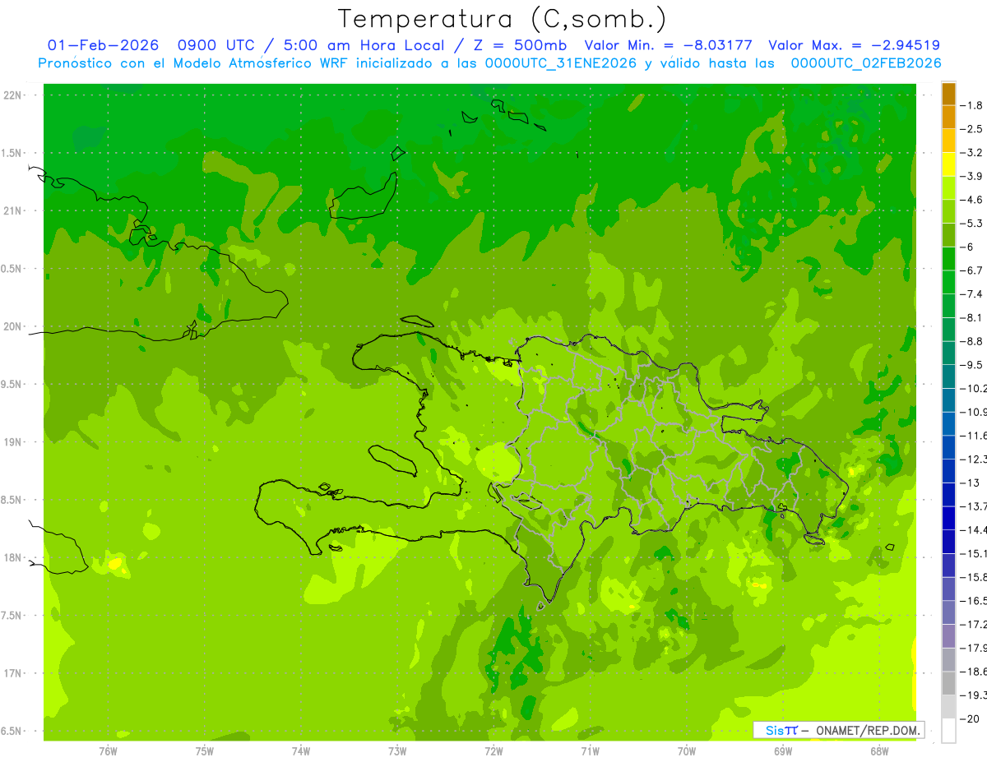Click the "ONAMET/REP.DOM." credit label
Screen dimensions: 987x762
click(867, 730)
